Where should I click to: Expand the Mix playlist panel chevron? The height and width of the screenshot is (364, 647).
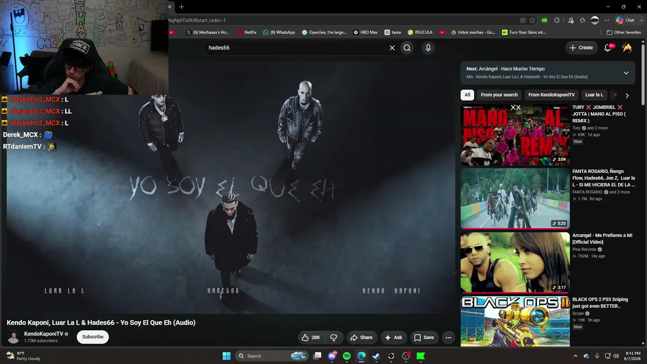point(626,73)
